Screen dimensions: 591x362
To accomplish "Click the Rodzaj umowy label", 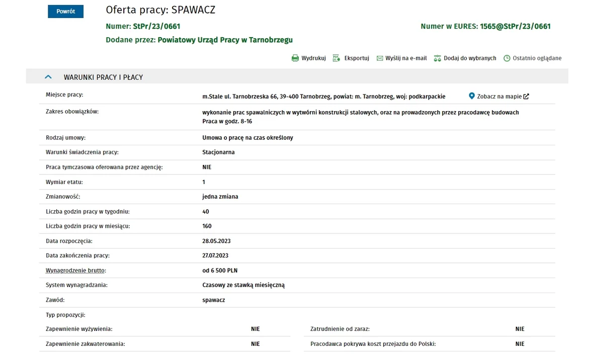I will point(65,137).
